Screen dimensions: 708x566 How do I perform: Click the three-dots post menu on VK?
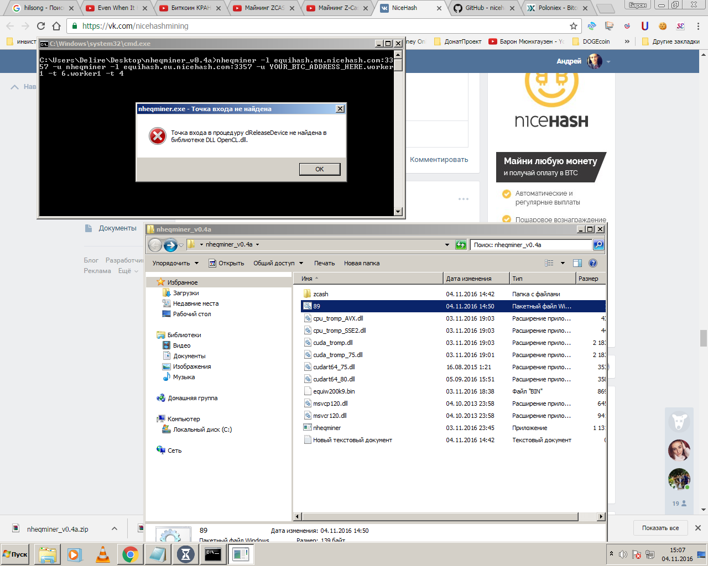(464, 199)
